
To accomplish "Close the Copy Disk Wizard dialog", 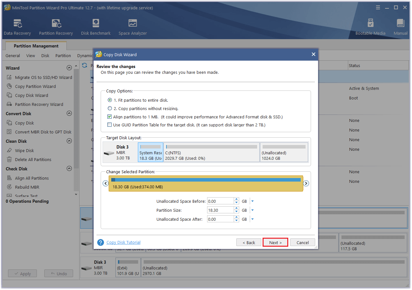I will (x=314, y=55).
